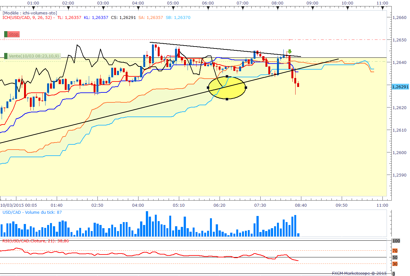410x276 pixels.
Task: Click the 05:10 time axis label
Action: [x=179, y=205]
